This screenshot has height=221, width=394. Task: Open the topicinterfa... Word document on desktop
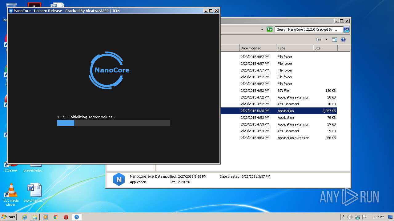(x=34, y=193)
